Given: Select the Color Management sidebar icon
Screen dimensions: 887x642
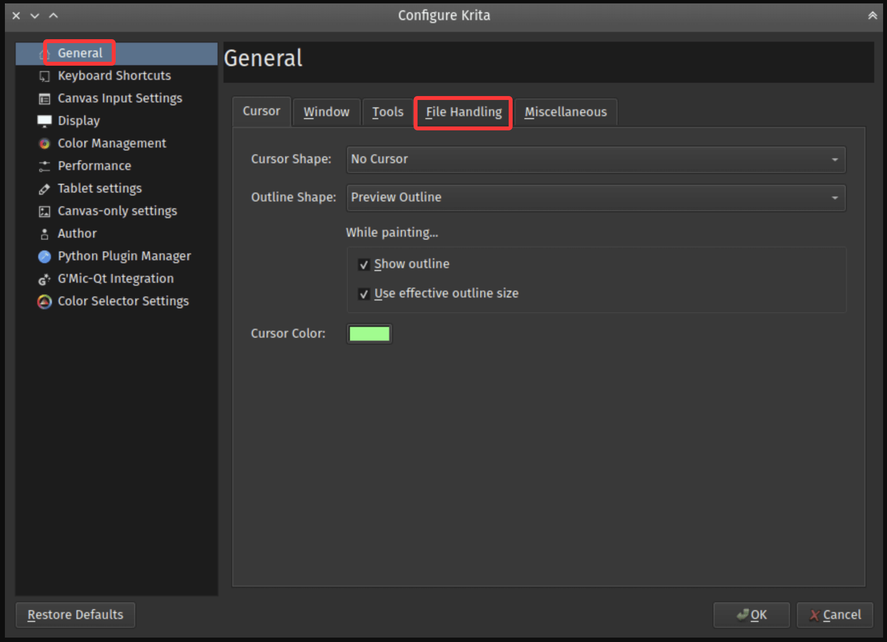Looking at the screenshot, I should pos(45,143).
